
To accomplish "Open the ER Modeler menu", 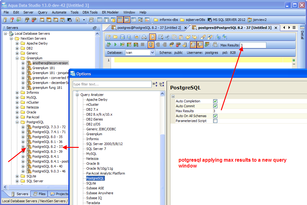I will point(110,12).
